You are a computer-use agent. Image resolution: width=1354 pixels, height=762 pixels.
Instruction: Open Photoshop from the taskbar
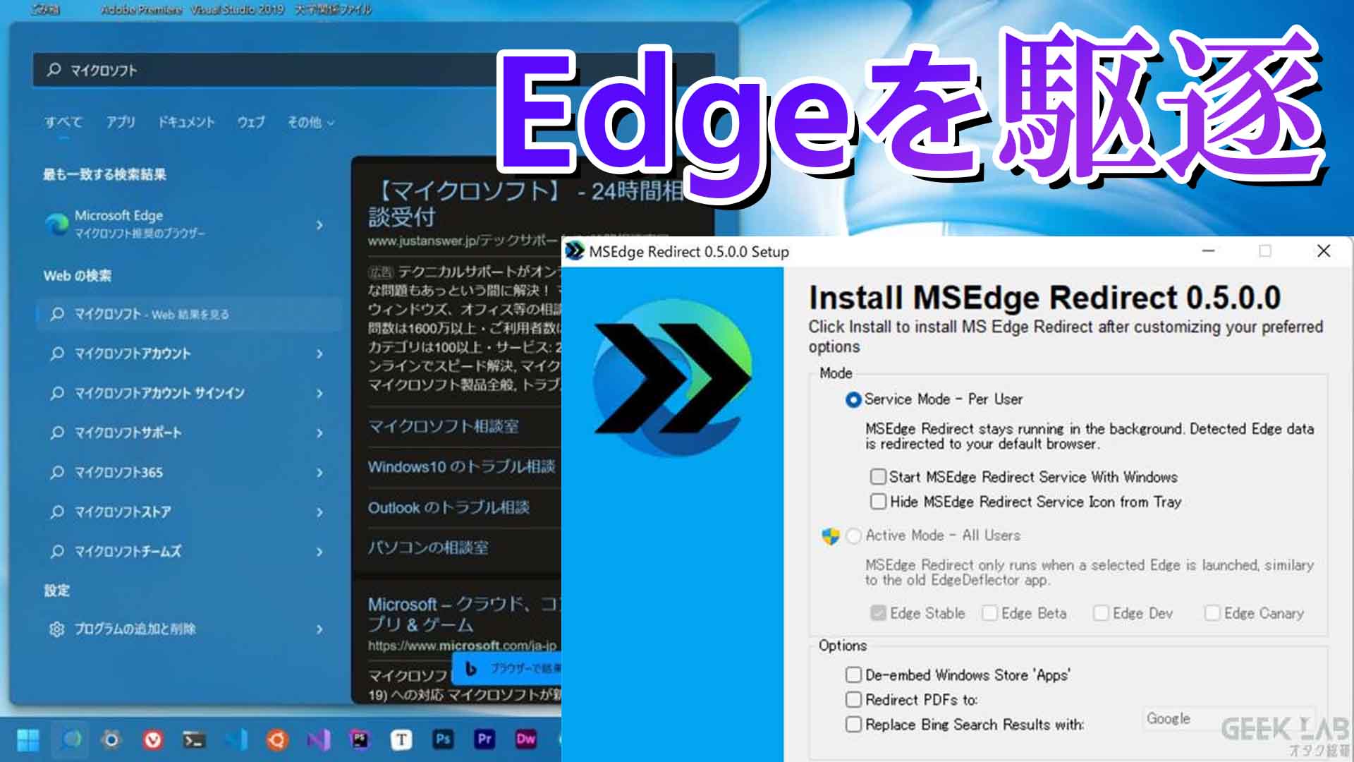click(443, 739)
